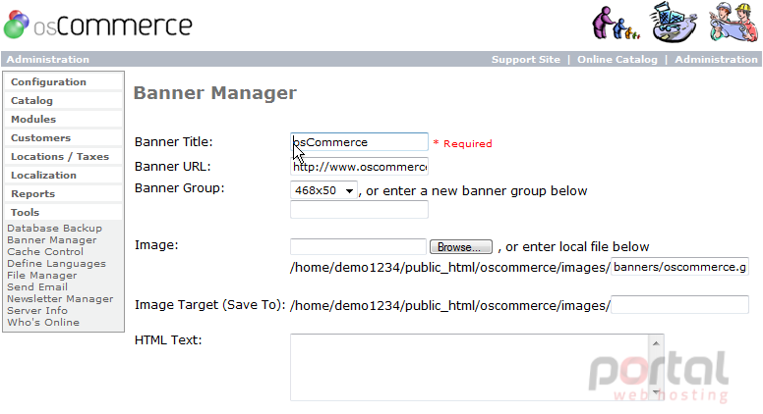Focus the Image Target (Save To) field
The width and height of the screenshot is (763, 414).
[679, 305]
